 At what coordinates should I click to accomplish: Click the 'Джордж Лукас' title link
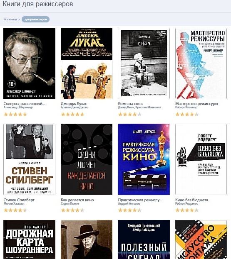pos(74,104)
